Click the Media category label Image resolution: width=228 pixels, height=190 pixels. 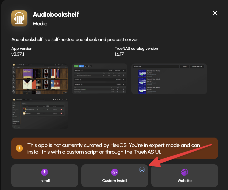[40, 24]
